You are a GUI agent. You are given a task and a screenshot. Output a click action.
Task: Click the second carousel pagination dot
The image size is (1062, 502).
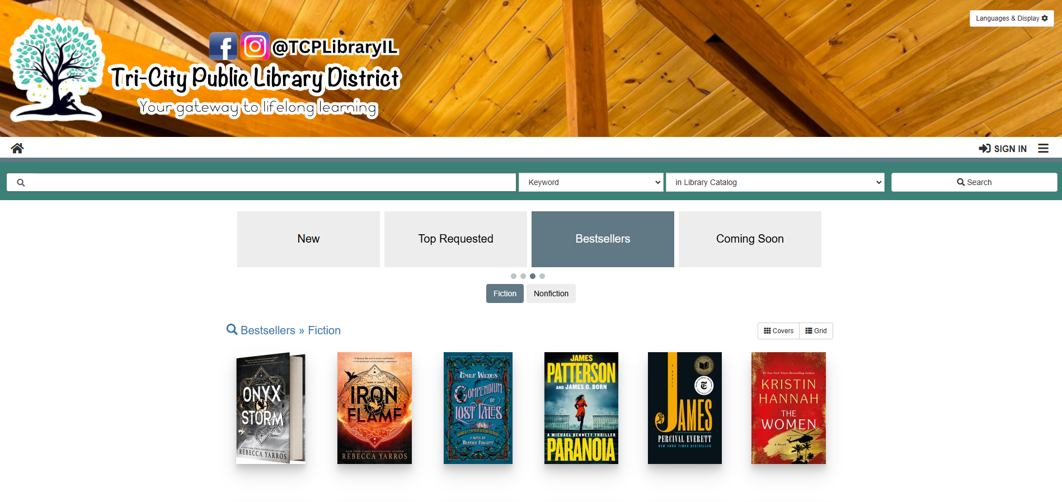[523, 276]
